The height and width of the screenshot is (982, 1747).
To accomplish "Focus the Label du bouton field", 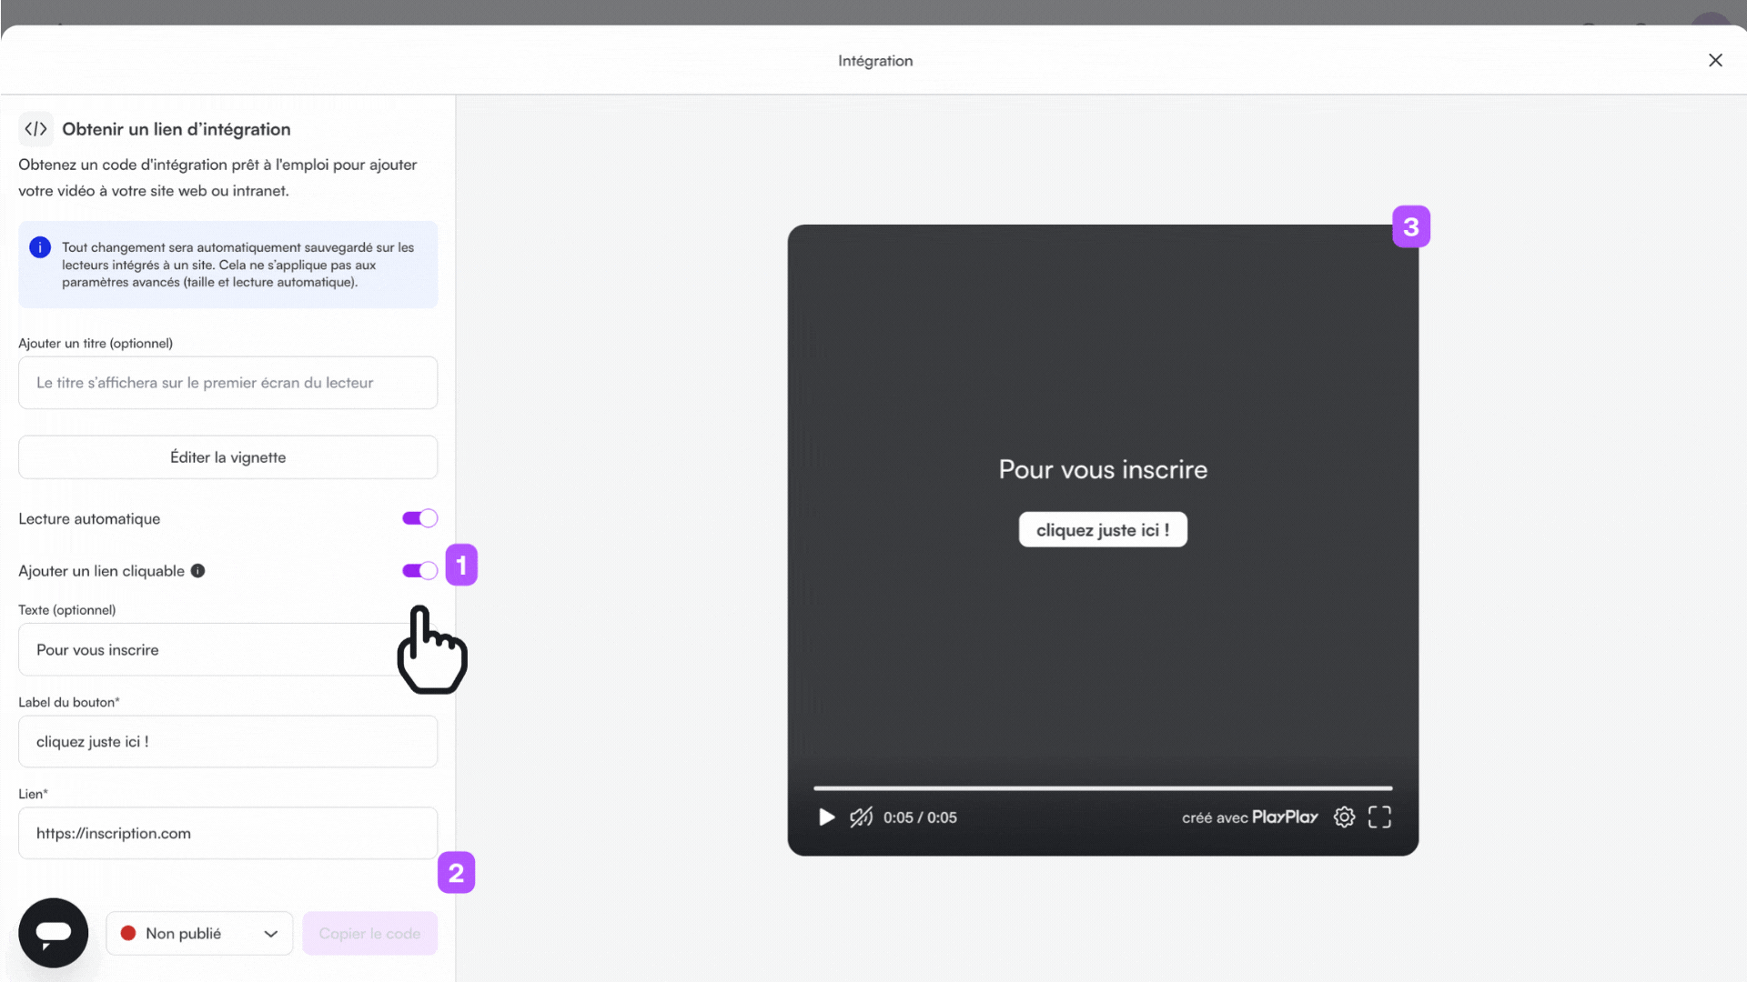I will pos(228,742).
